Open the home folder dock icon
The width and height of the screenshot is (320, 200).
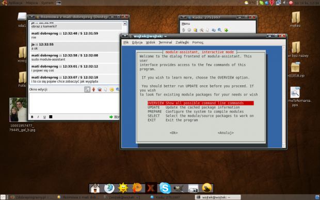coord(95,188)
